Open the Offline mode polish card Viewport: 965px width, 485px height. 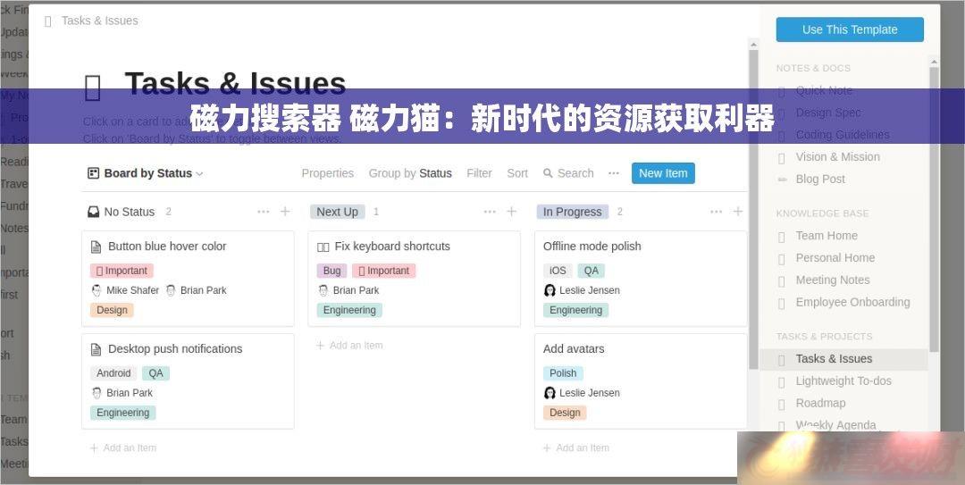(641, 278)
